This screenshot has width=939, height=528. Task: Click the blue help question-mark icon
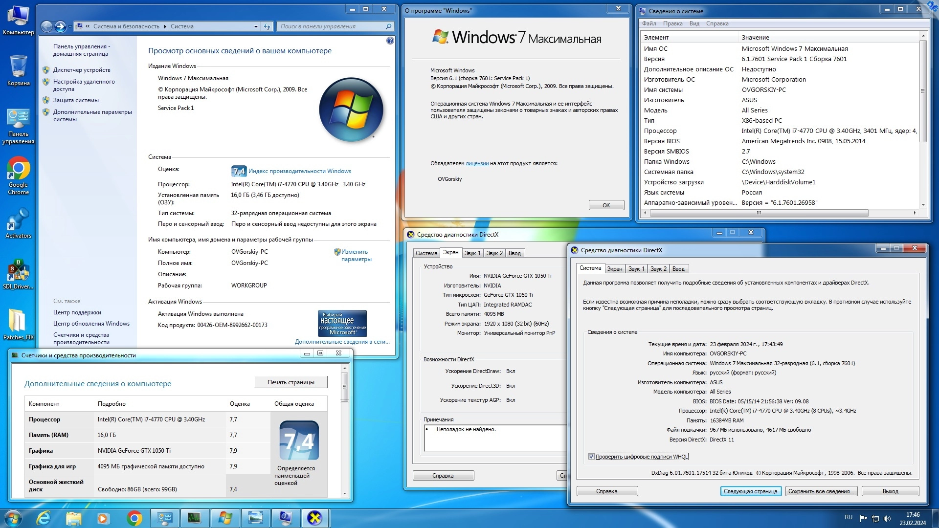click(x=390, y=41)
